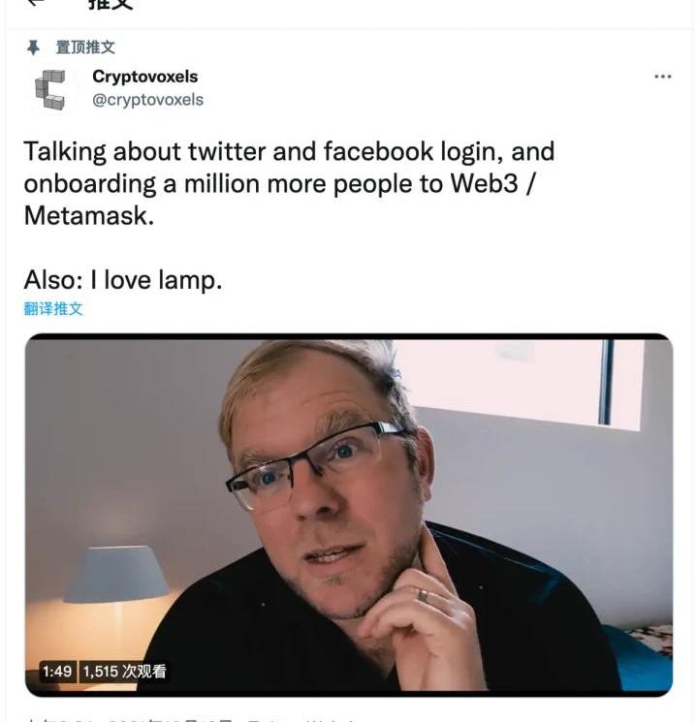Open the Cryptovoxels display name link
Viewport: 698px width, 722px height.
[x=144, y=77]
